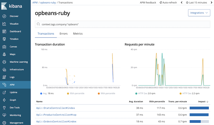Viewport: 214px width, 125px height.
Task: Click the Name column header
Action: pos(39,101)
